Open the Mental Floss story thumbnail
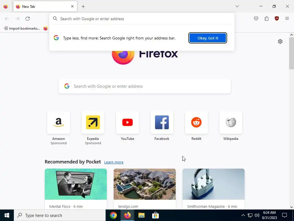 [x=76, y=184]
